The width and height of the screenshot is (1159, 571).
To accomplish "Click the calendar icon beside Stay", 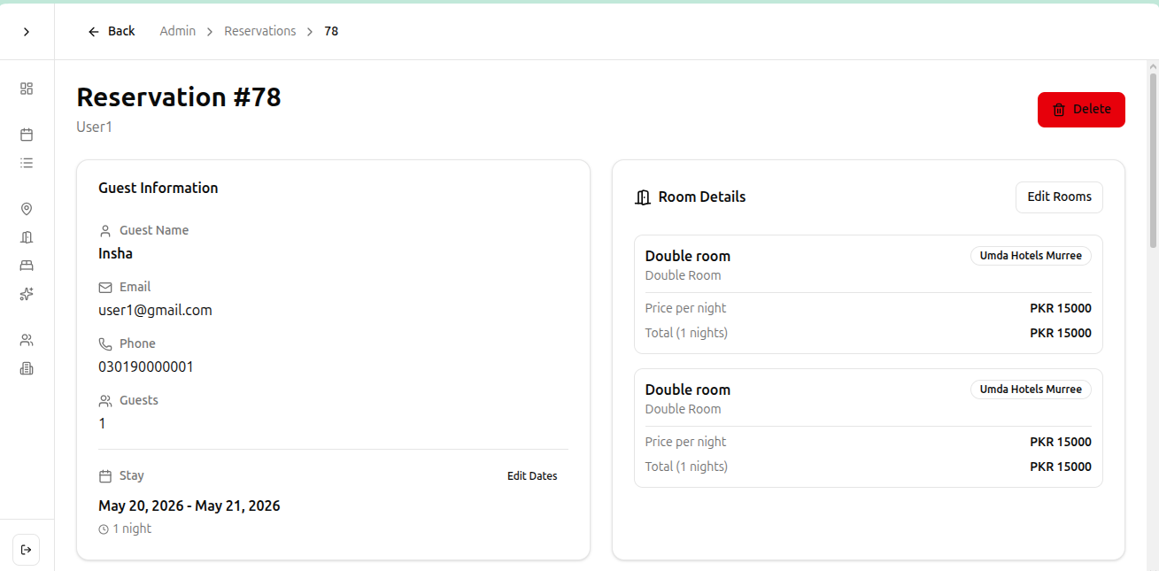I will tap(105, 476).
